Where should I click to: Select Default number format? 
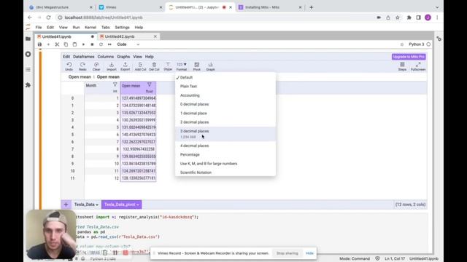point(225,78)
